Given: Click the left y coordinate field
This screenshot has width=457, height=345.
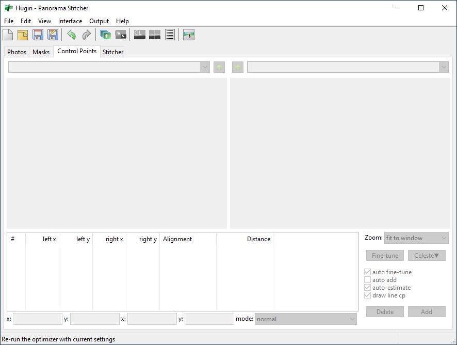Looking at the screenshot, I should click(95, 319).
